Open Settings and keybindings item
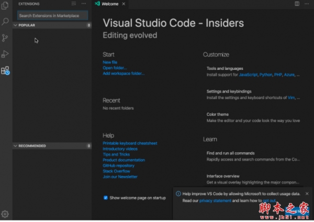 (x=253, y=94)
